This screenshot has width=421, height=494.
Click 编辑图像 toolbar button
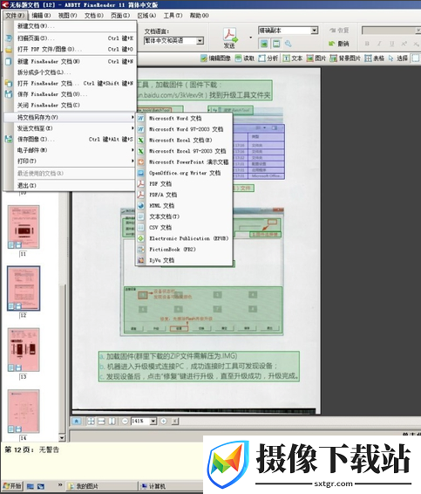[215, 58]
